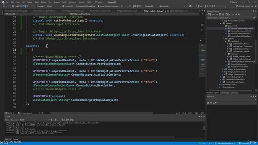This screenshot has height=145, width=258.
Task: Select FrontendUI.Build.cs in Solution Explorer
Action: [230, 85]
